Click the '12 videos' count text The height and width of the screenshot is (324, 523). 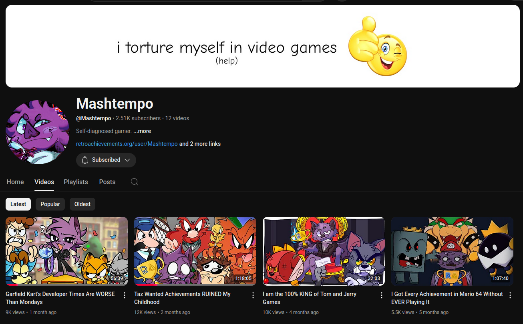pos(177,118)
